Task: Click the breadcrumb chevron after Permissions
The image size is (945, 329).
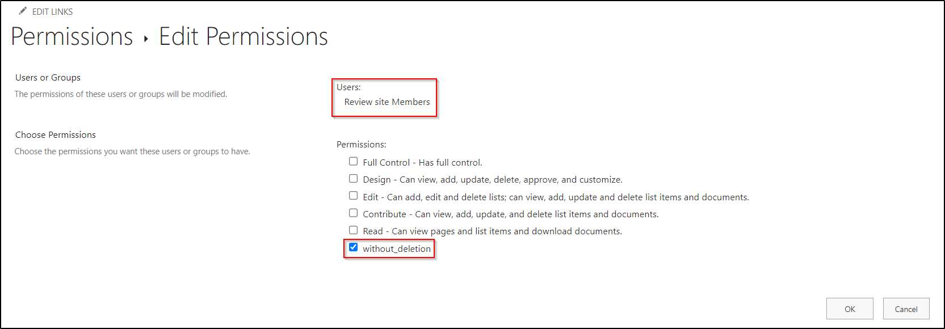Action: point(146,39)
